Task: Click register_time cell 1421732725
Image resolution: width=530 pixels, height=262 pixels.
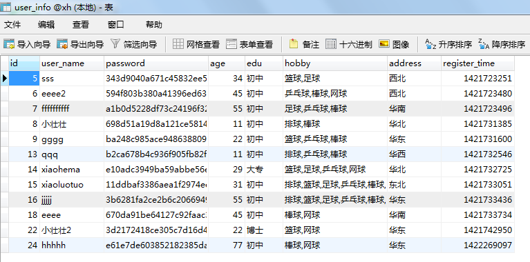Action: (477, 170)
